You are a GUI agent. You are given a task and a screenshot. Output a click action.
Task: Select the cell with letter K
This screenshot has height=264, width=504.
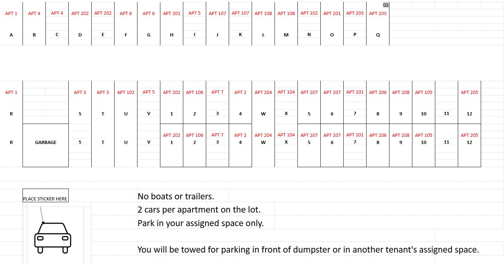(240, 35)
